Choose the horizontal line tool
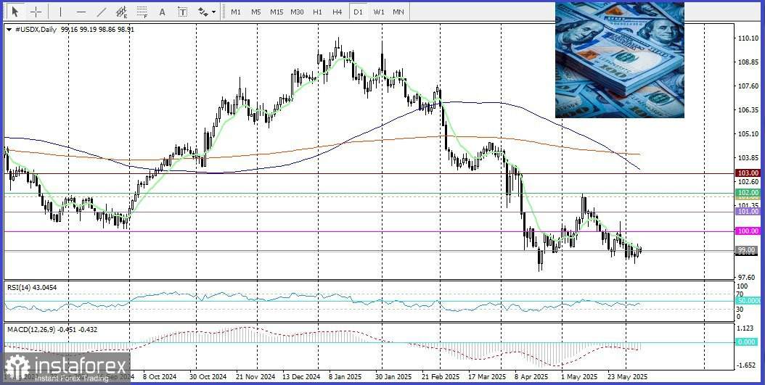The image size is (765, 385). 81,12
